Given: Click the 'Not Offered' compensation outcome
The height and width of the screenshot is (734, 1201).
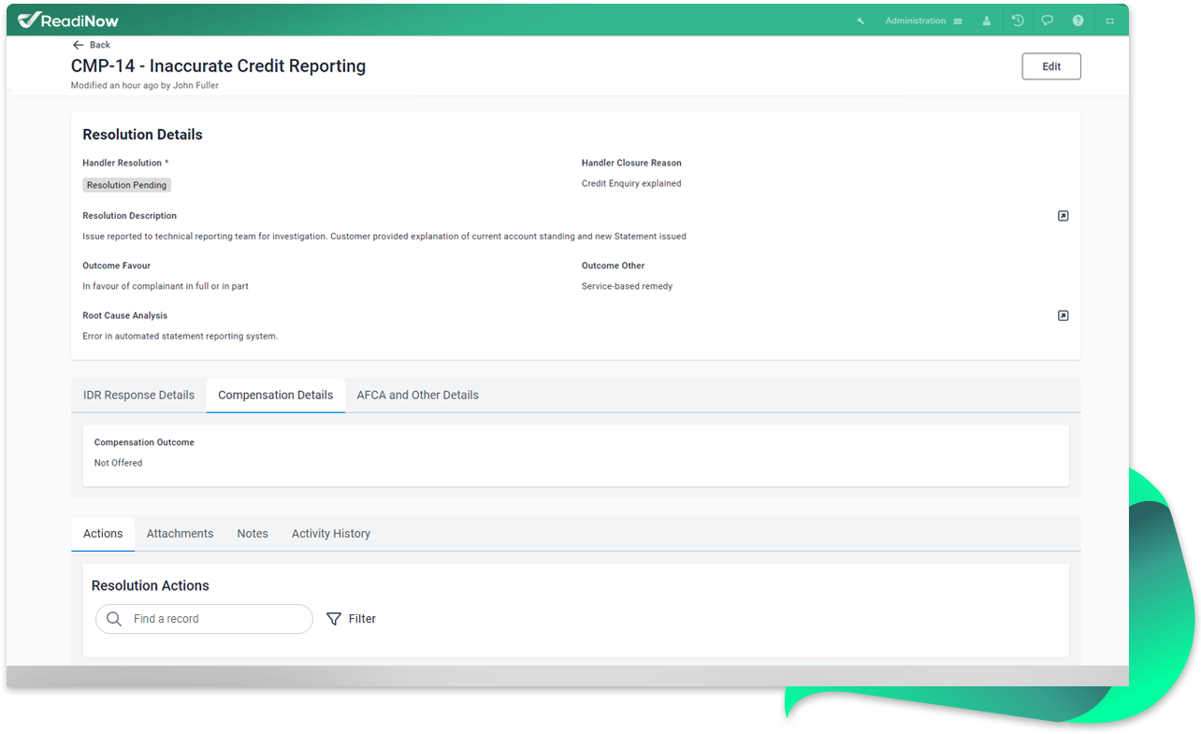Looking at the screenshot, I should (118, 464).
